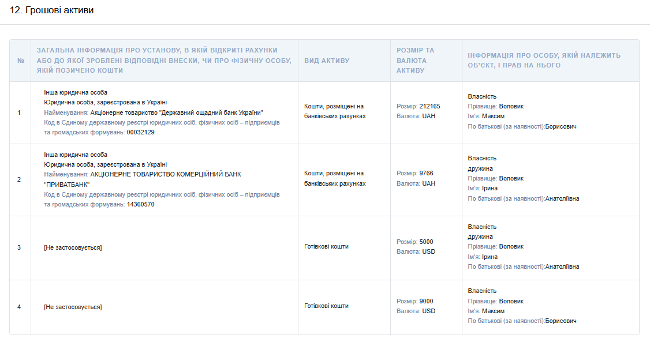Click the amount 9766 in row two
The image size is (650, 342).
click(426, 173)
